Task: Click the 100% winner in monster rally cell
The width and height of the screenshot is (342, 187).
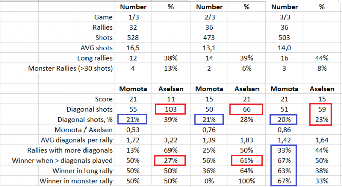Action: [246, 181]
